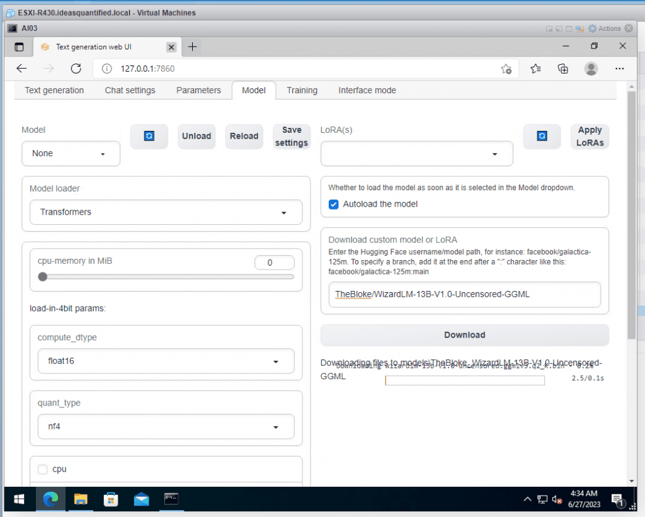Open browser Collections
The image size is (645, 517).
[x=562, y=69]
